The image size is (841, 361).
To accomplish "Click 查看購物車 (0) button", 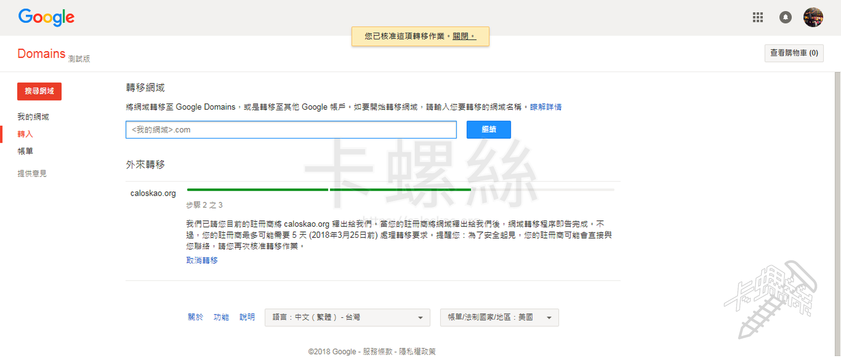I will [x=794, y=53].
